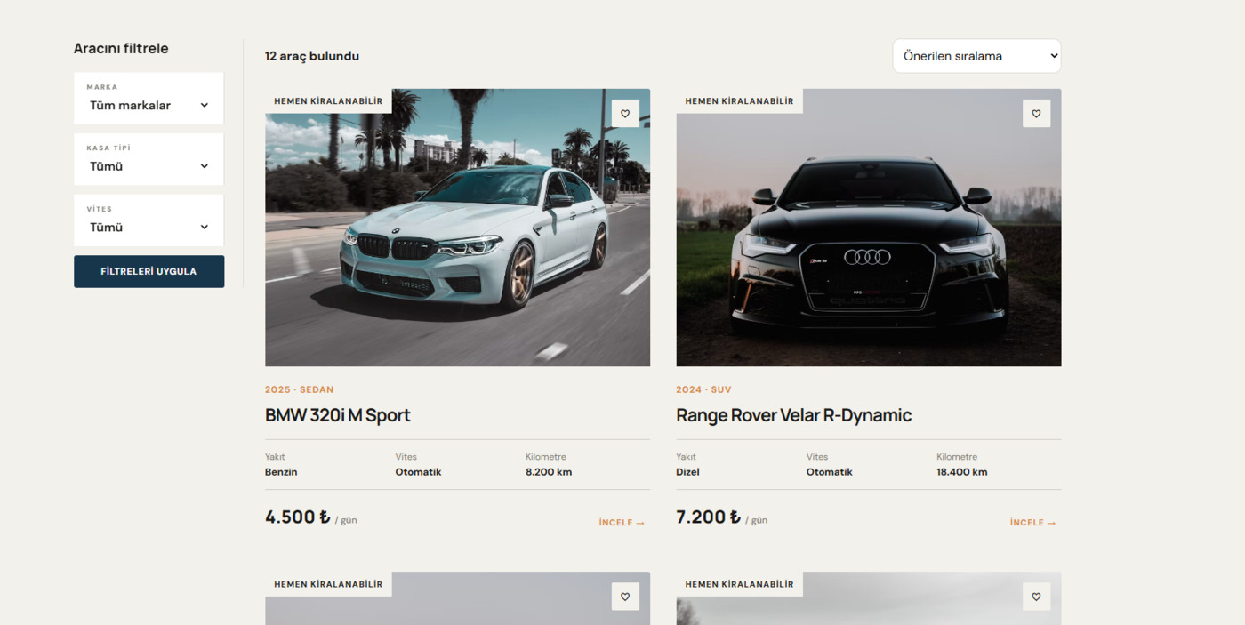Click the 2024 · SUV label

point(703,389)
